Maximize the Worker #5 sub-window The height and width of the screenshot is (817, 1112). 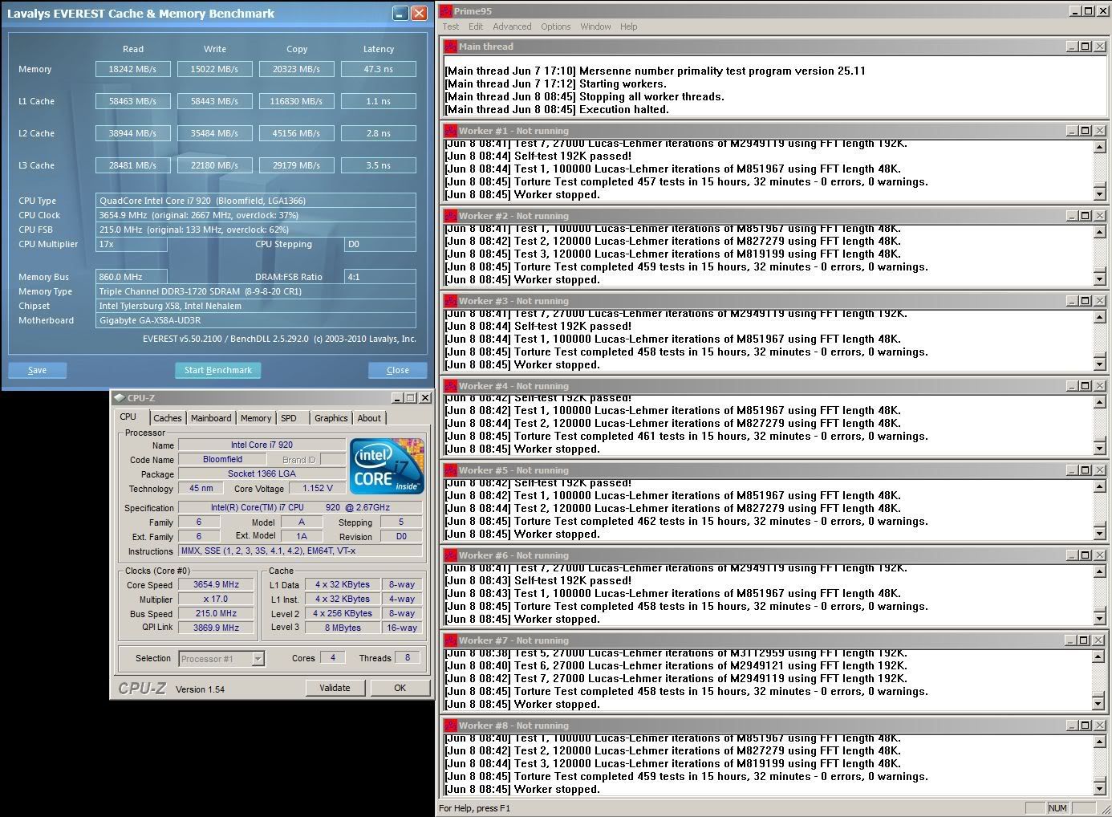pos(1085,470)
